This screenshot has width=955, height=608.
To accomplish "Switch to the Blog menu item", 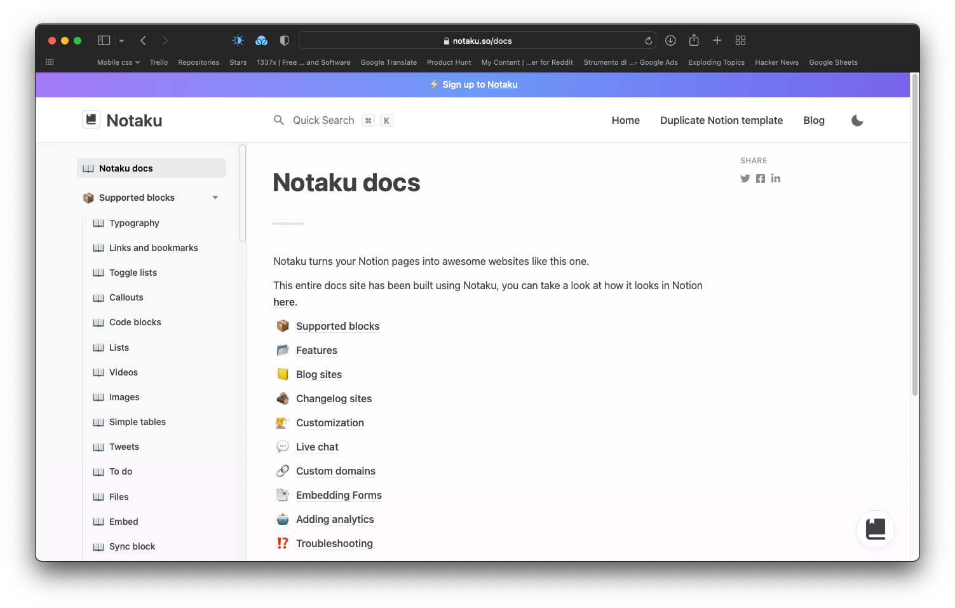I will tap(814, 120).
